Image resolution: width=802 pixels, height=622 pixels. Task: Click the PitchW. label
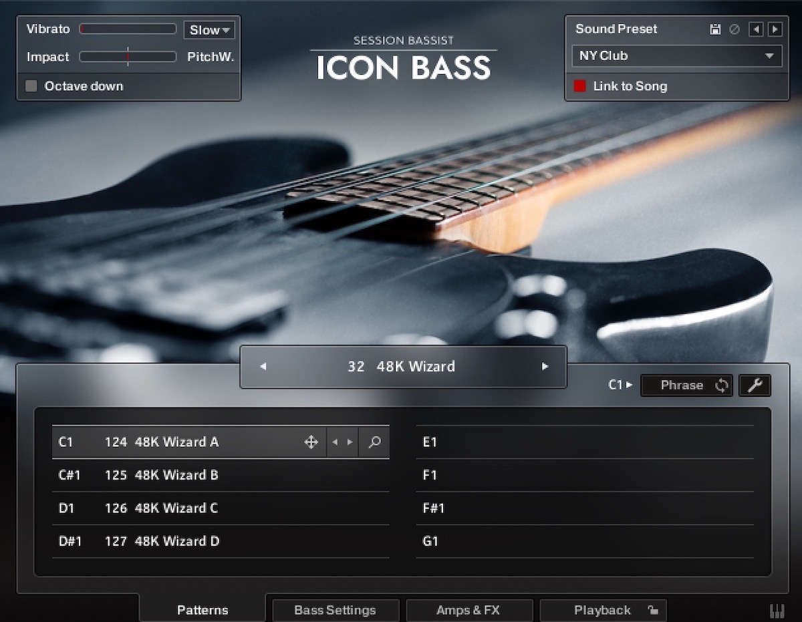tap(211, 57)
